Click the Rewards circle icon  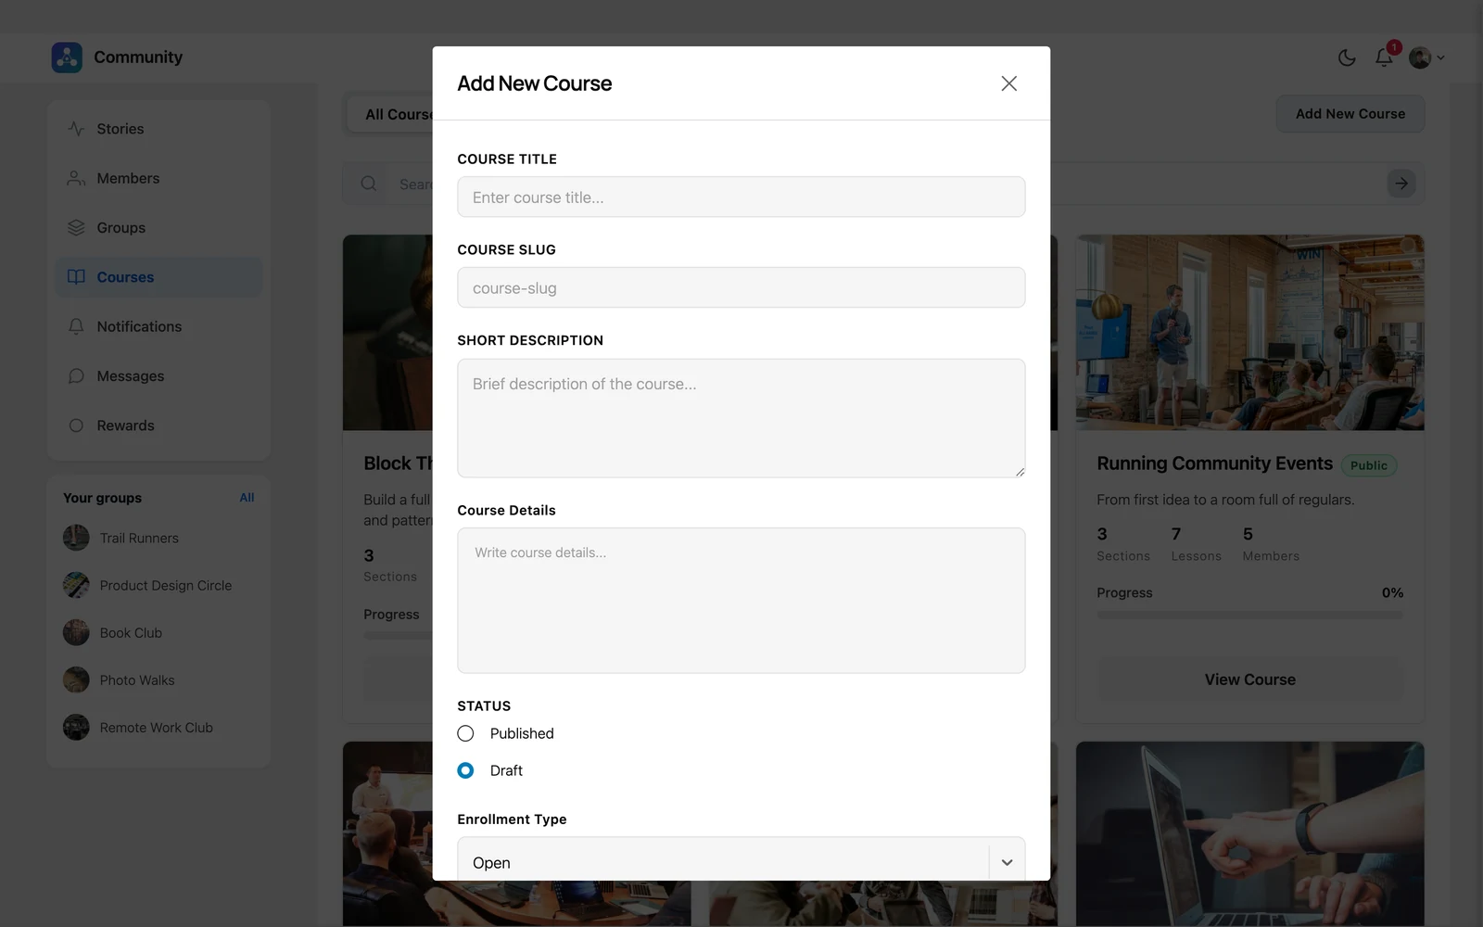pyautogui.click(x=76, y=425)
